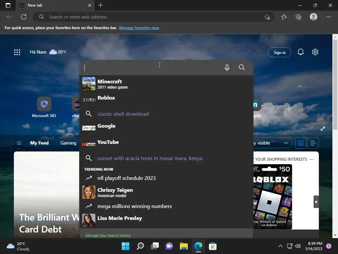Image resolution: width=338 pixels, height=254 pixels.
Task: Open Task View on the taskbar
Action: [x=154, y=246]
